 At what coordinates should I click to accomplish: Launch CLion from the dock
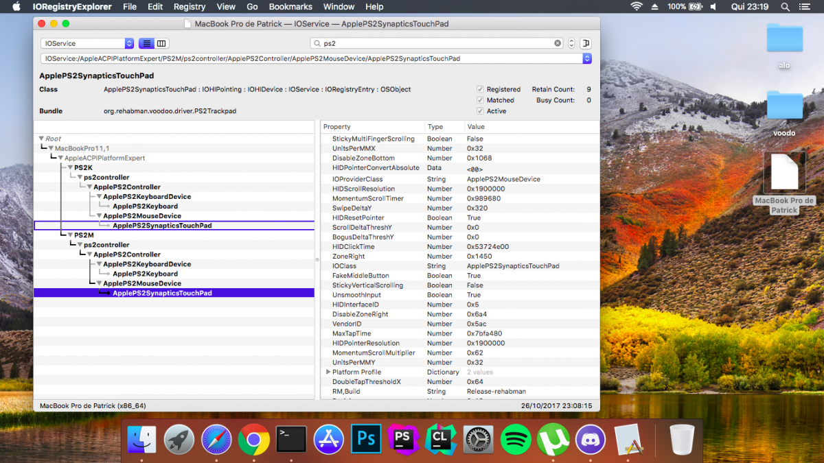point(440,440)
